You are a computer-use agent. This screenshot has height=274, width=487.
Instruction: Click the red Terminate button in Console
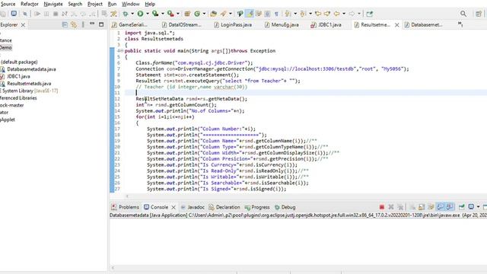(x=382, y=207)
